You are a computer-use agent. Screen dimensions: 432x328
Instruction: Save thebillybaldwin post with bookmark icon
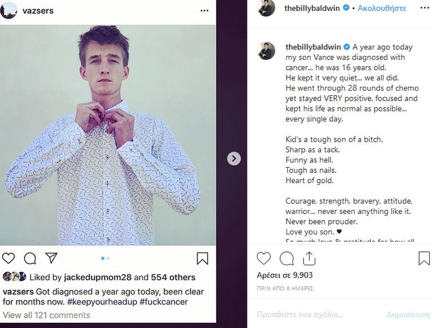pyautogui.click(x=424, y=258)
